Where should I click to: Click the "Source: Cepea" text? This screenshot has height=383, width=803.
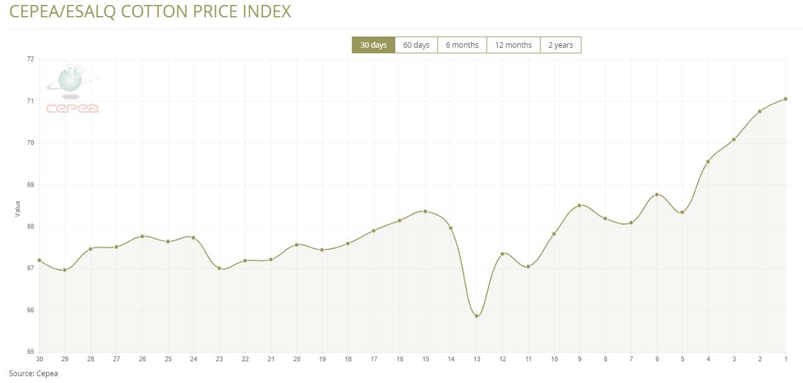[34, 374]
